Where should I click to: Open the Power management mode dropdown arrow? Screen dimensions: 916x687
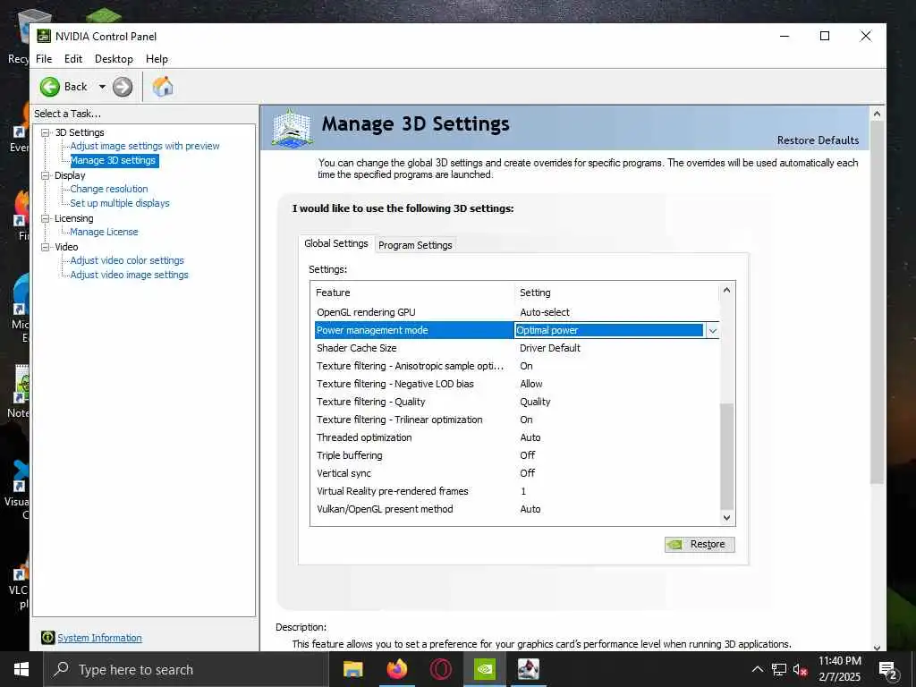click(713, 331)
